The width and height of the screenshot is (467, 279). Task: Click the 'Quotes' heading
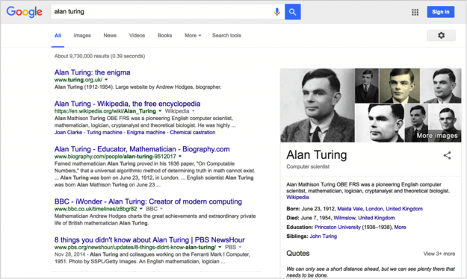point(298,254)
